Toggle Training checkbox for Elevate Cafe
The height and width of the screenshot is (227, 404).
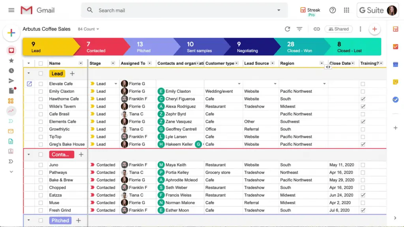pos(363,84)
